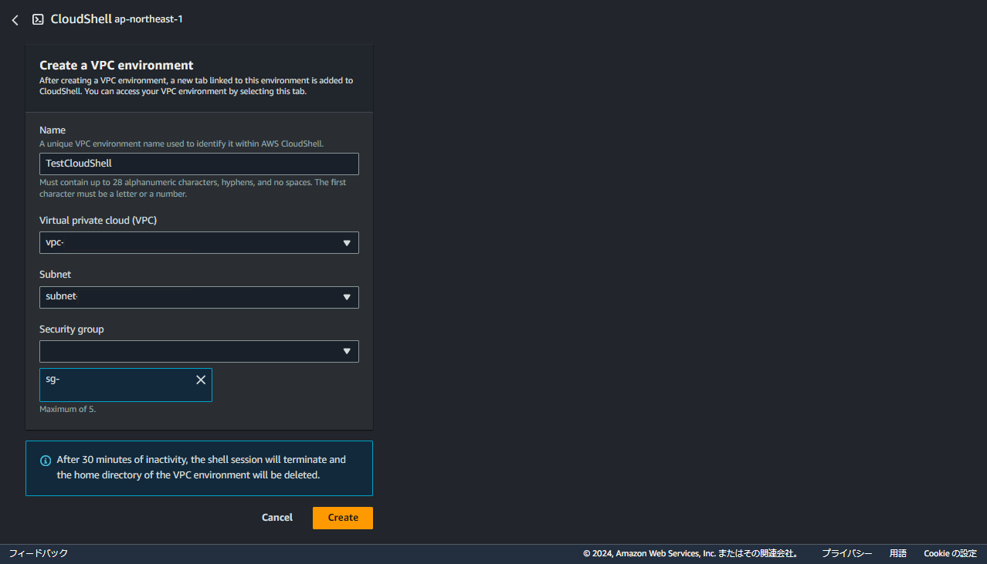987x564 pixels.
Task: Click the back arrow in the header
Action: (x=14, y=19)
